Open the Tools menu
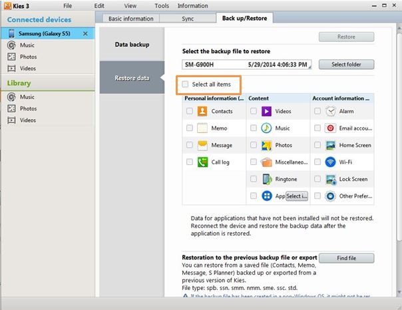The height and width of the screenshot is (310, 402). pyautogui.click(x=162, y=5)
